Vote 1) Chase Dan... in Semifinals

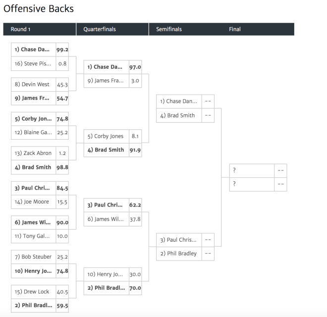[x=185, y=102]
